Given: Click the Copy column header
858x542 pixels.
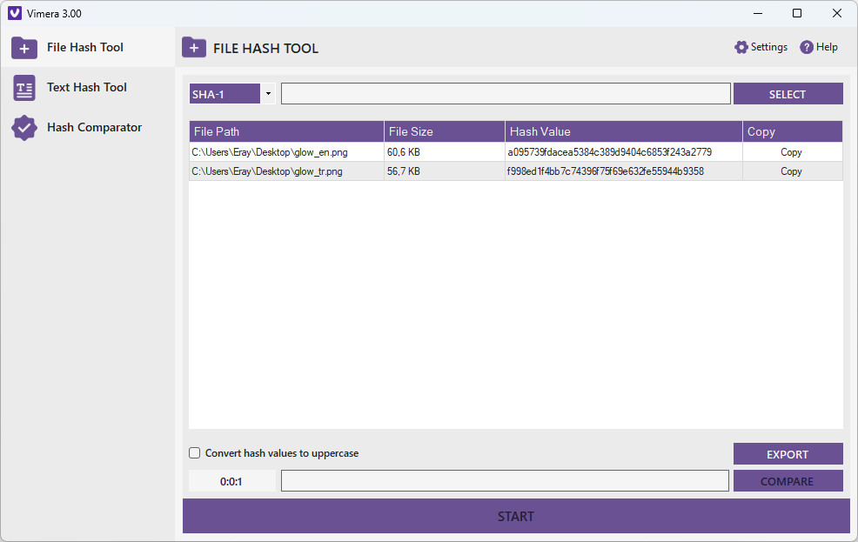Looking at the screenshot, I should (x=793, y=131).
